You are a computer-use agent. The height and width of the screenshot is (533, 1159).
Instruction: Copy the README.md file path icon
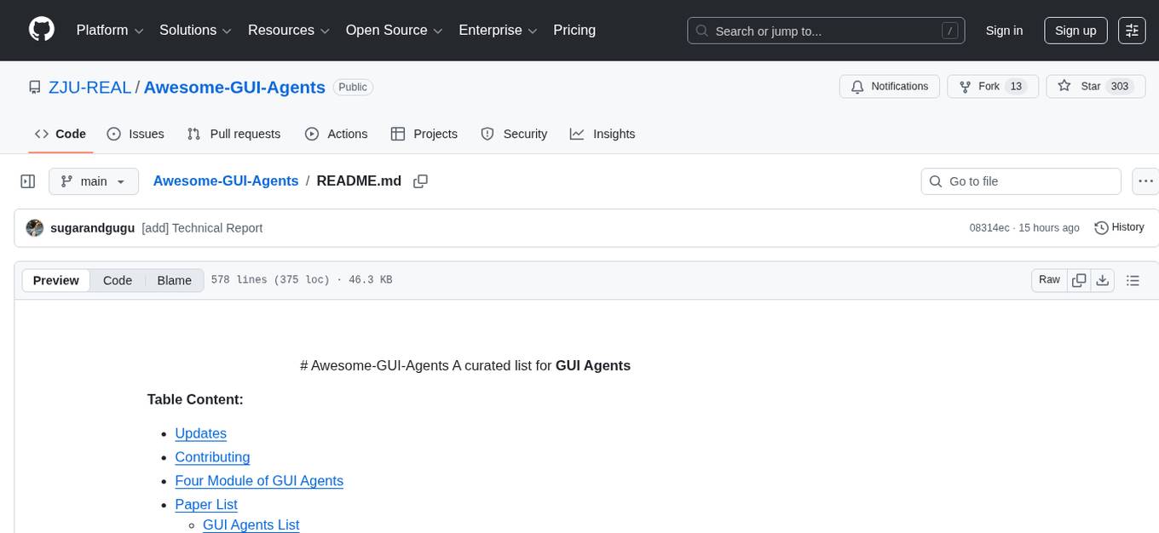pos(419,181)
